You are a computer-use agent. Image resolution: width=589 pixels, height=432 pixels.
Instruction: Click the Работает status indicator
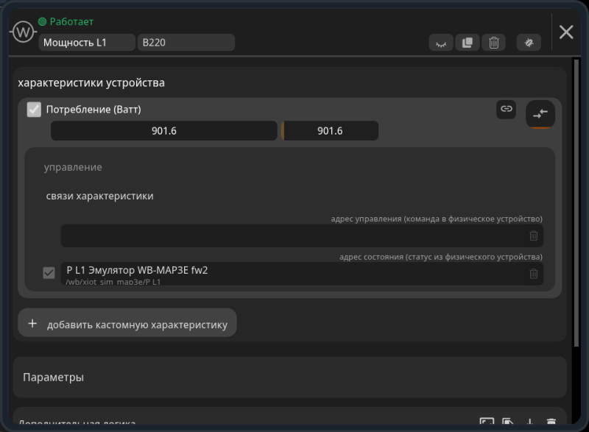click(x=66, y=22)
